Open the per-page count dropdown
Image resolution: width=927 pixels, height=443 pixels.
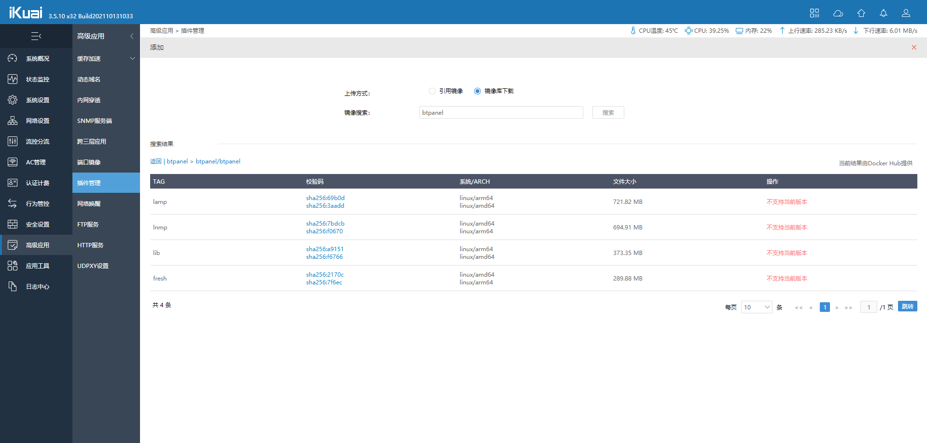pos(757,307)
